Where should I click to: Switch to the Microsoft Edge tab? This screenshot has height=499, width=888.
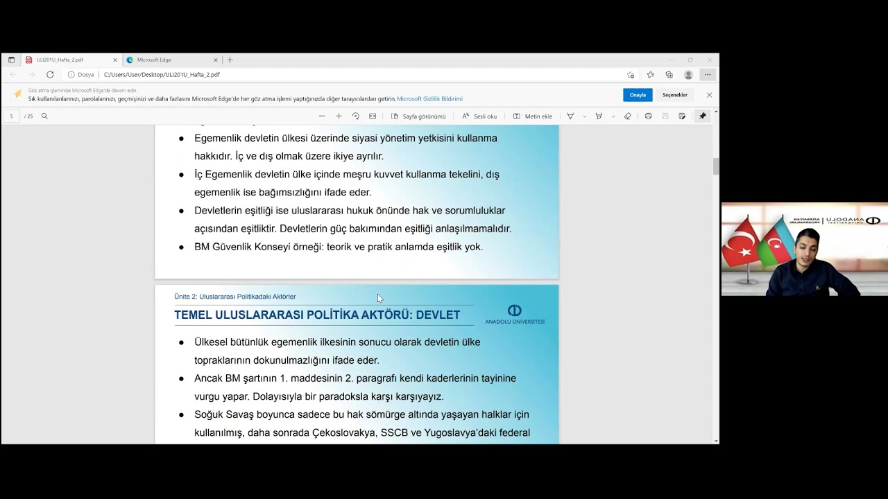pos(171,60)
